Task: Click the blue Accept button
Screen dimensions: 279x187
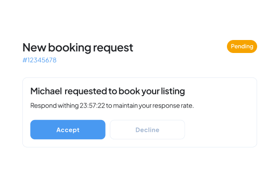Action: point(68,130)
